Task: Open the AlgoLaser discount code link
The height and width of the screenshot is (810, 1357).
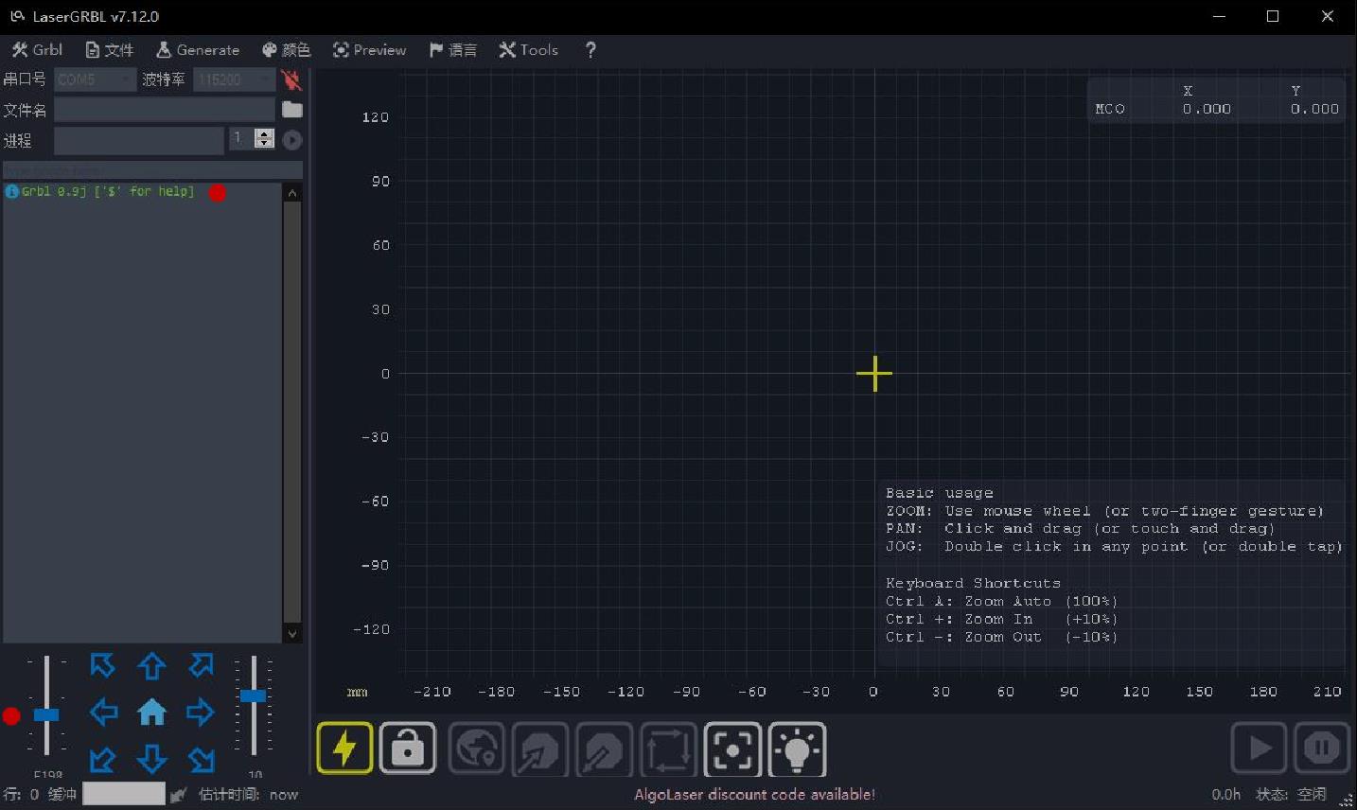Action: pos(754,795)
